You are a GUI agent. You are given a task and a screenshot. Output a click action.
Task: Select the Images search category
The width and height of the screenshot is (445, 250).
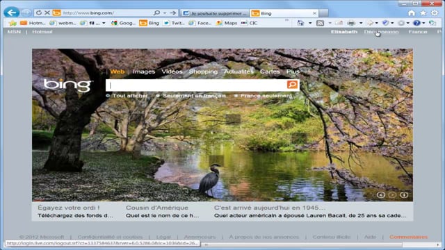pyautogui.click(x=144, y=72)
